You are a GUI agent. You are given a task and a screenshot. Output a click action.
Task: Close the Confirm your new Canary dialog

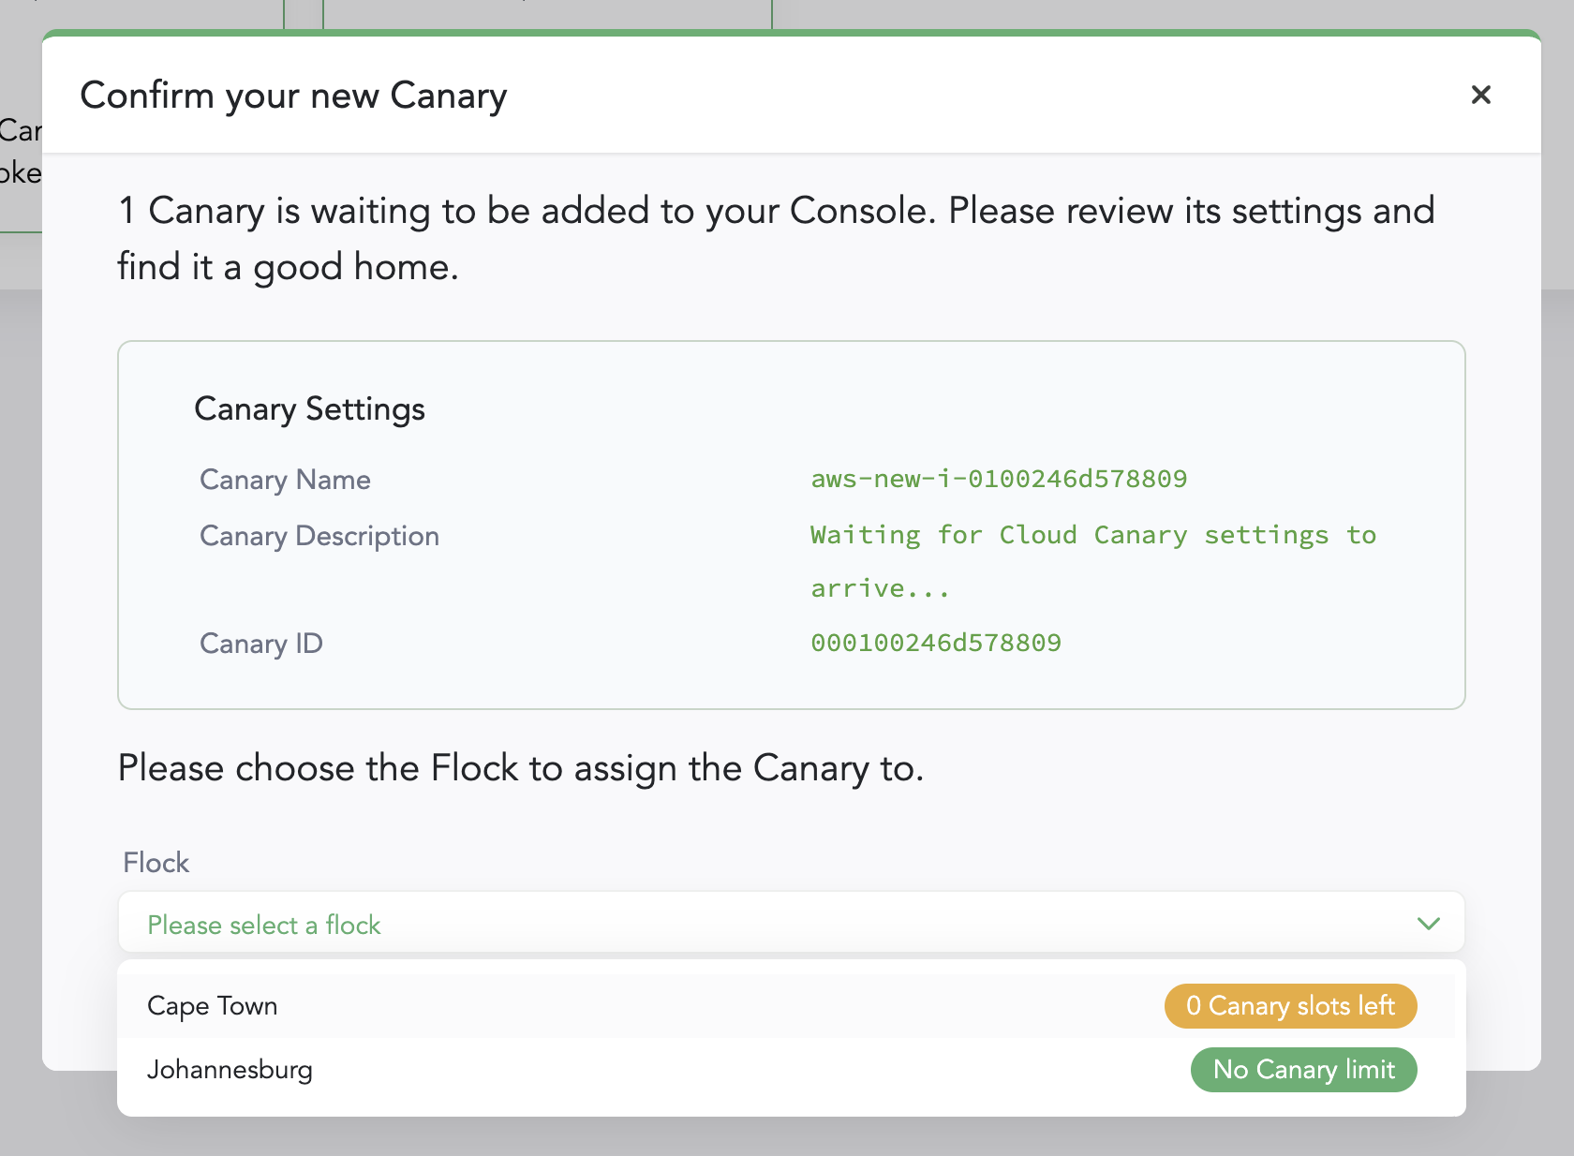point(1480,95)
